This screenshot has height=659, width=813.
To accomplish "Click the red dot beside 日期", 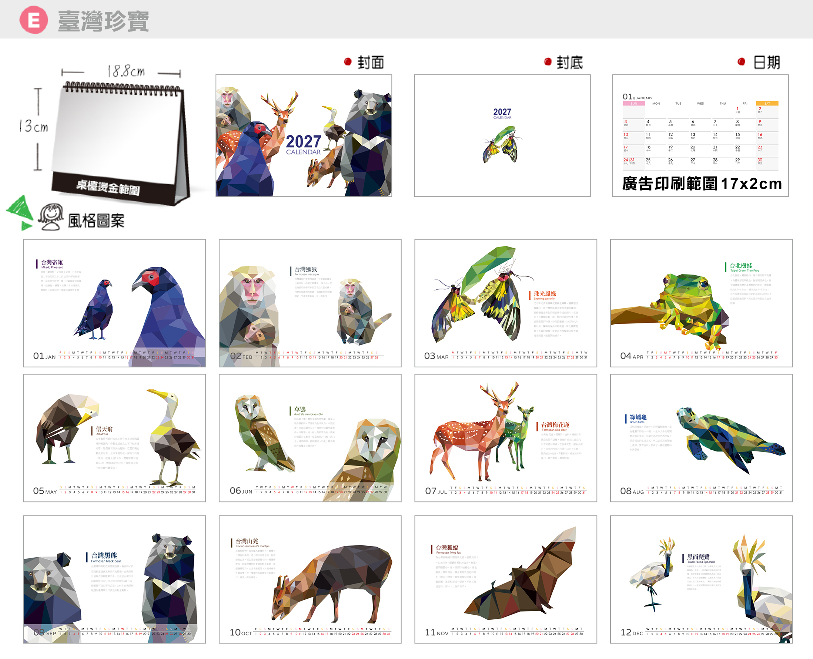I will click(741, 61).
